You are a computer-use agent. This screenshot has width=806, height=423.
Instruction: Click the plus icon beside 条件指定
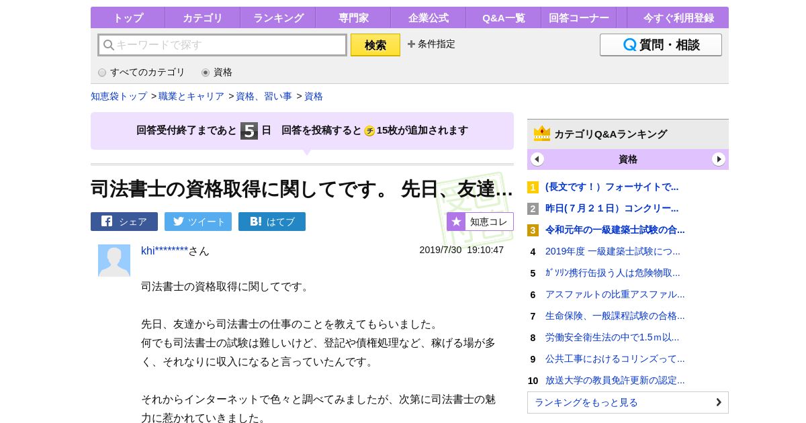(x=411, y=44)
